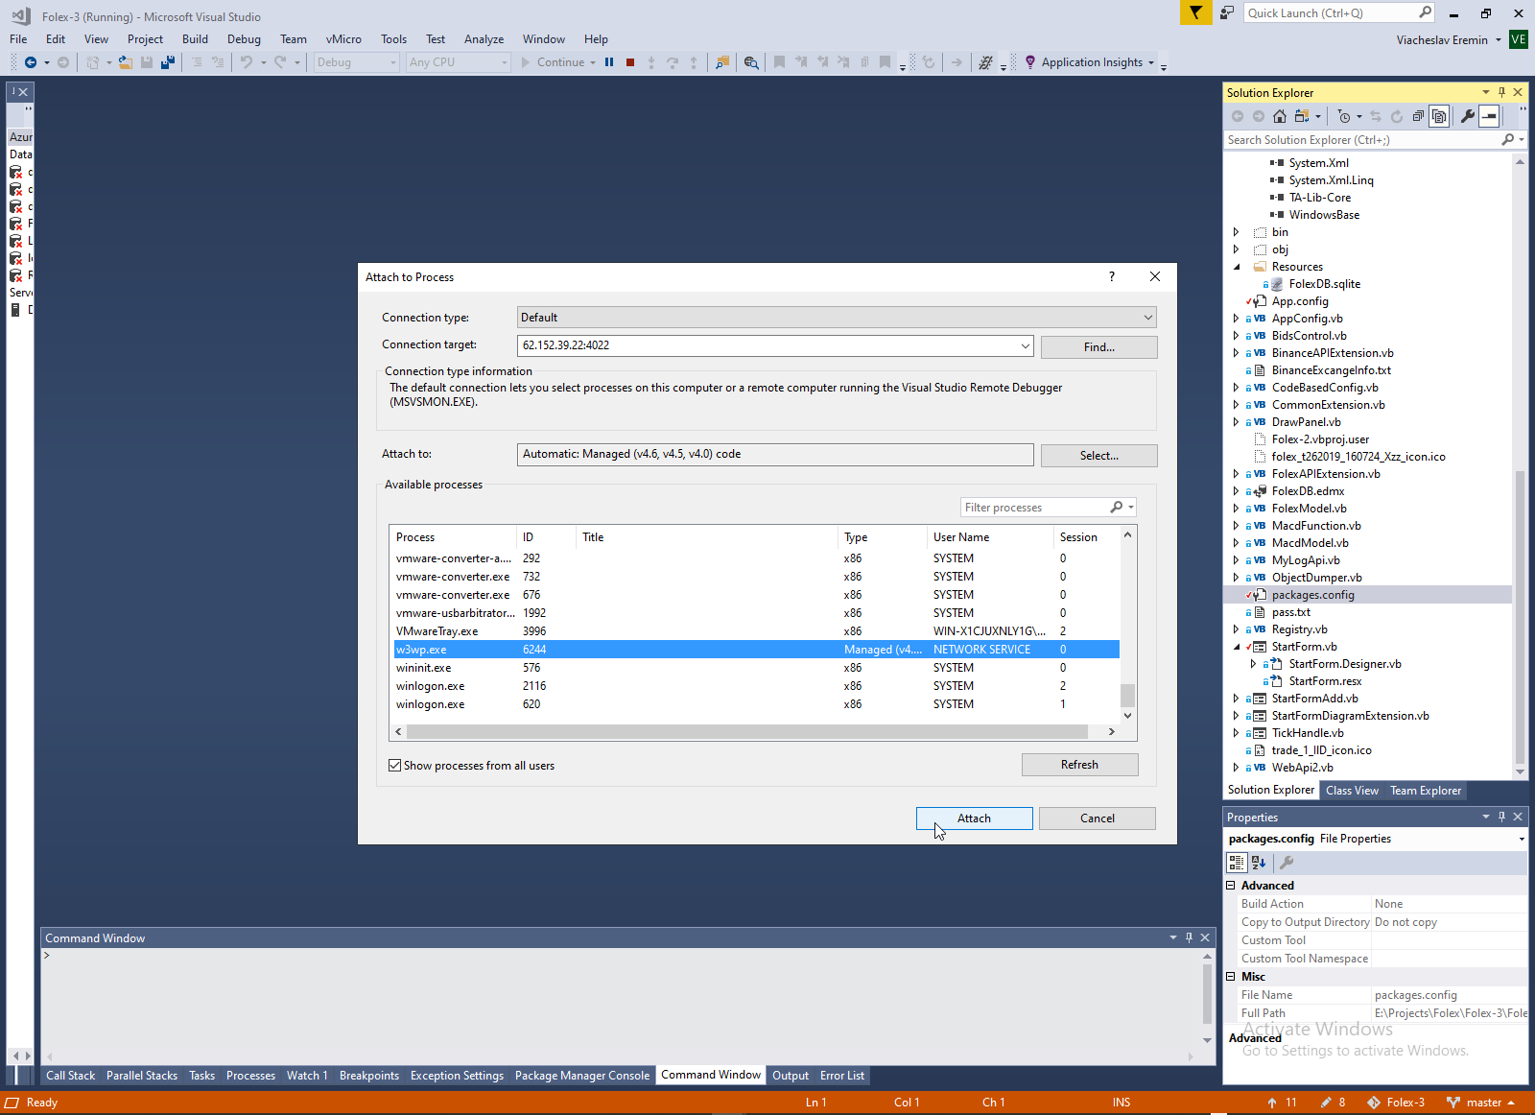Pin the Solution Explorer panel (auto hide)
Image resolution: width=1535 pixels, height=1115 pixels.
click(1501, 92)
